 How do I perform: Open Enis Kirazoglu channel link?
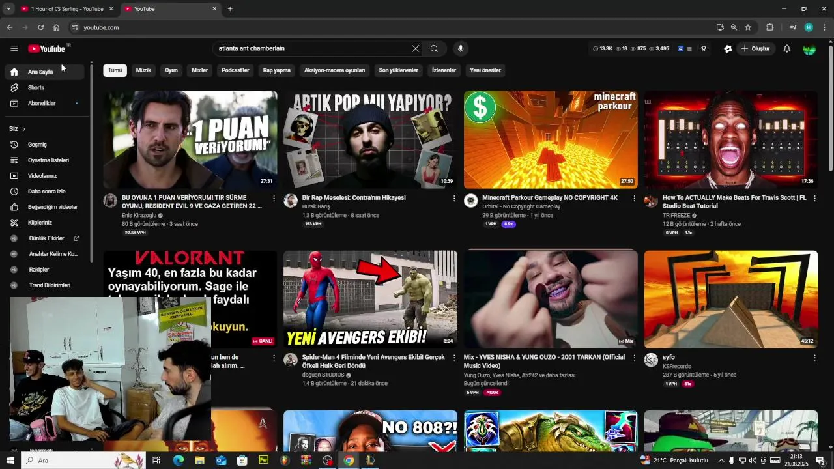pyautogui.click(x=139, y=216)
